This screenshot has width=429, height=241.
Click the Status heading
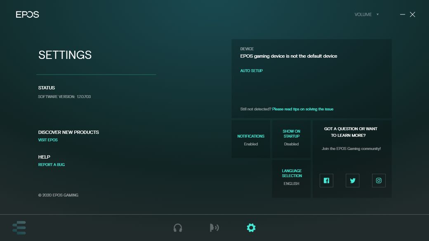(x=47, y=88)
